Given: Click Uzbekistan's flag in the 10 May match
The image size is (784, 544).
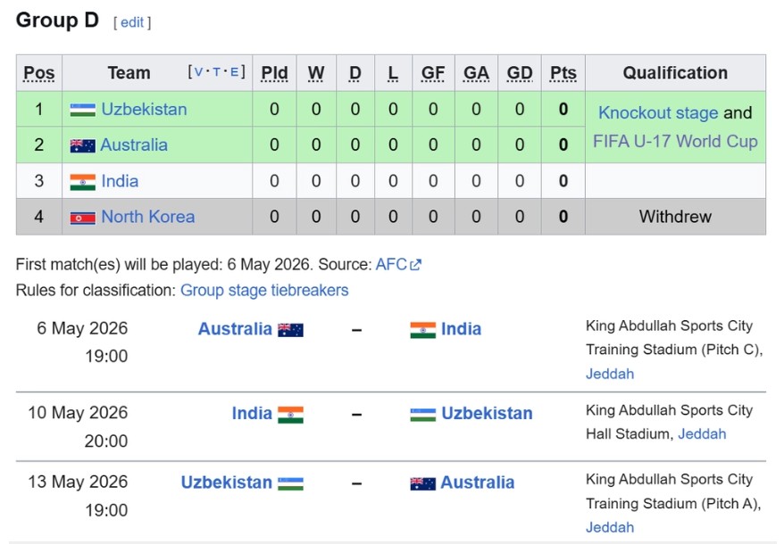Looking at the screenshot, I should click(x=423, y=415).
